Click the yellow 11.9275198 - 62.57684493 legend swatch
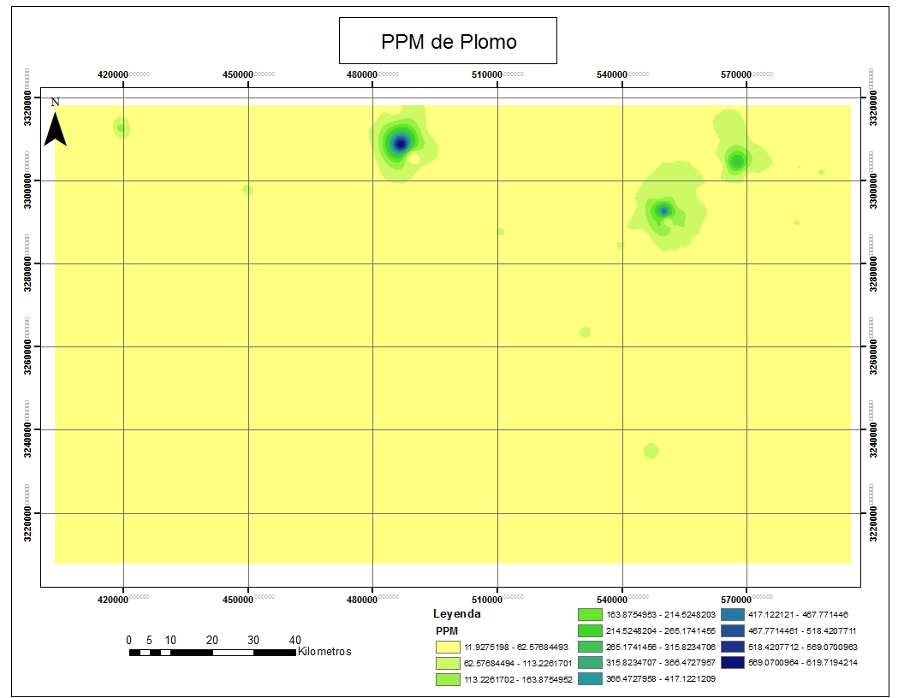 pos(448,647)
